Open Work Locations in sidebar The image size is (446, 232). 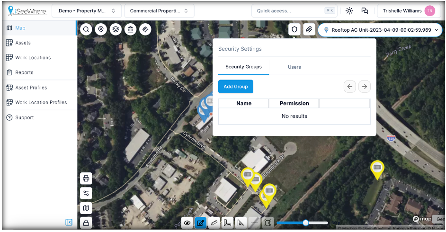pos(39,57)
